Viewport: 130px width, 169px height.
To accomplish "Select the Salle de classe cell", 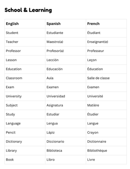I will (106, 78).
